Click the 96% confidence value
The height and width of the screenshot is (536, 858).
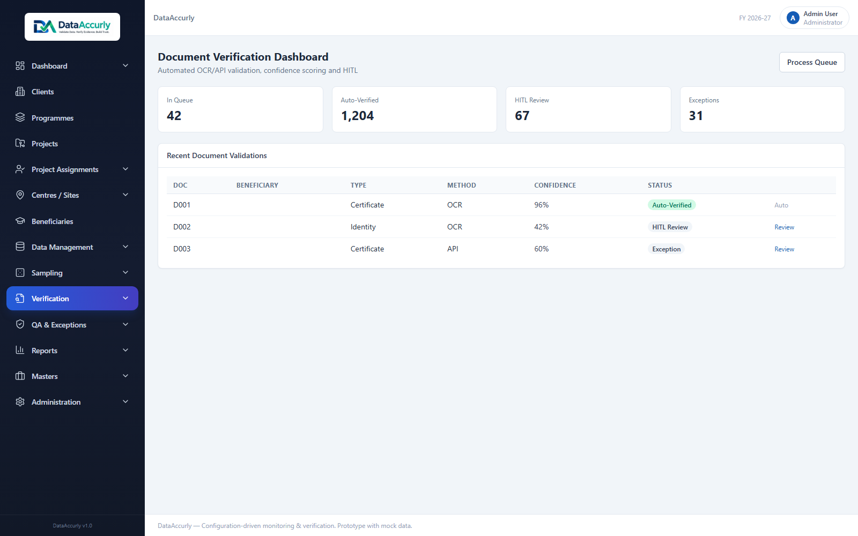[541, 205]
